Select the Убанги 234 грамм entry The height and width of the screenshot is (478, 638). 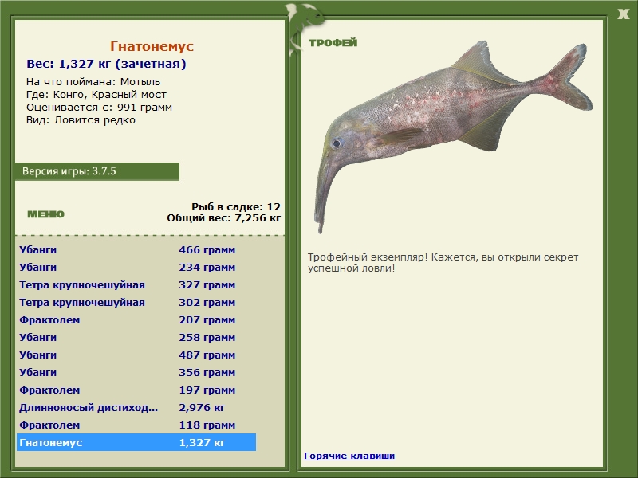coord(136,267)
